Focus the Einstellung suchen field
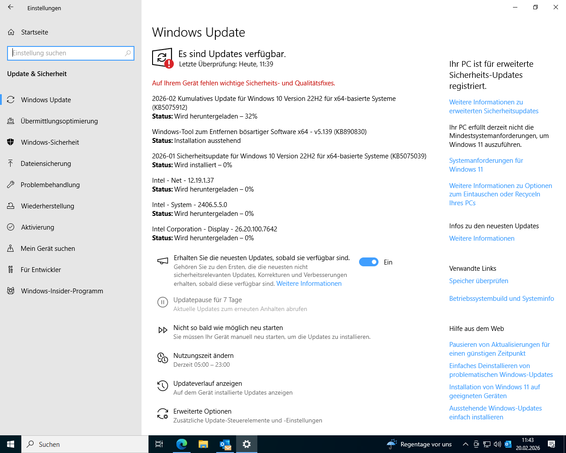Viewport: 566px width, 453px height. click(x=71, y=53)
